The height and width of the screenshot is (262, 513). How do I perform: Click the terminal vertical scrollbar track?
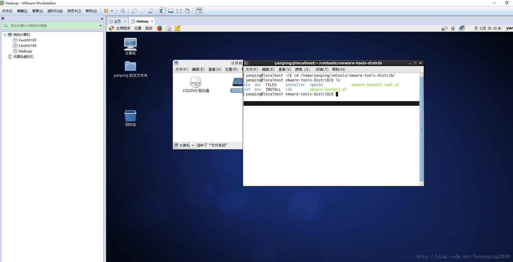pos(422,129)
